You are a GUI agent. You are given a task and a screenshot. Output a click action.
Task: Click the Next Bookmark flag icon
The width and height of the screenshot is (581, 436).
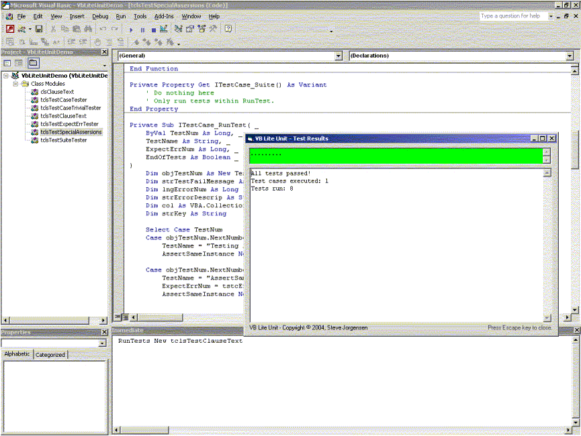tap(147, 42)
